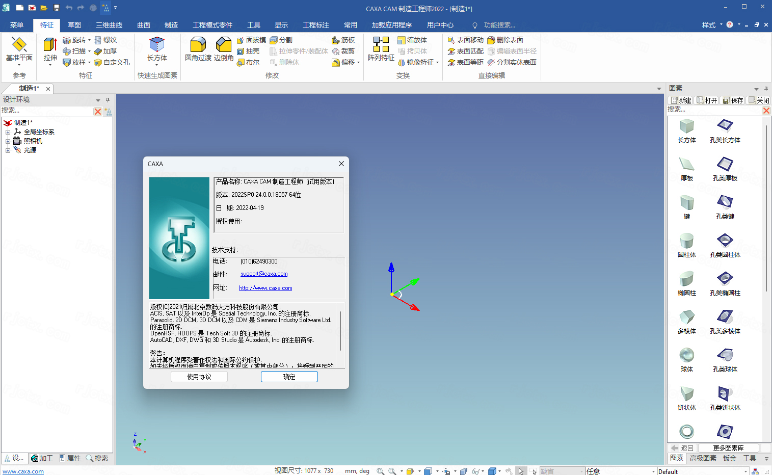Select the 抽壳 shell tool
The height and width of the screenshot is (475, 772).
tap(248, 51)
